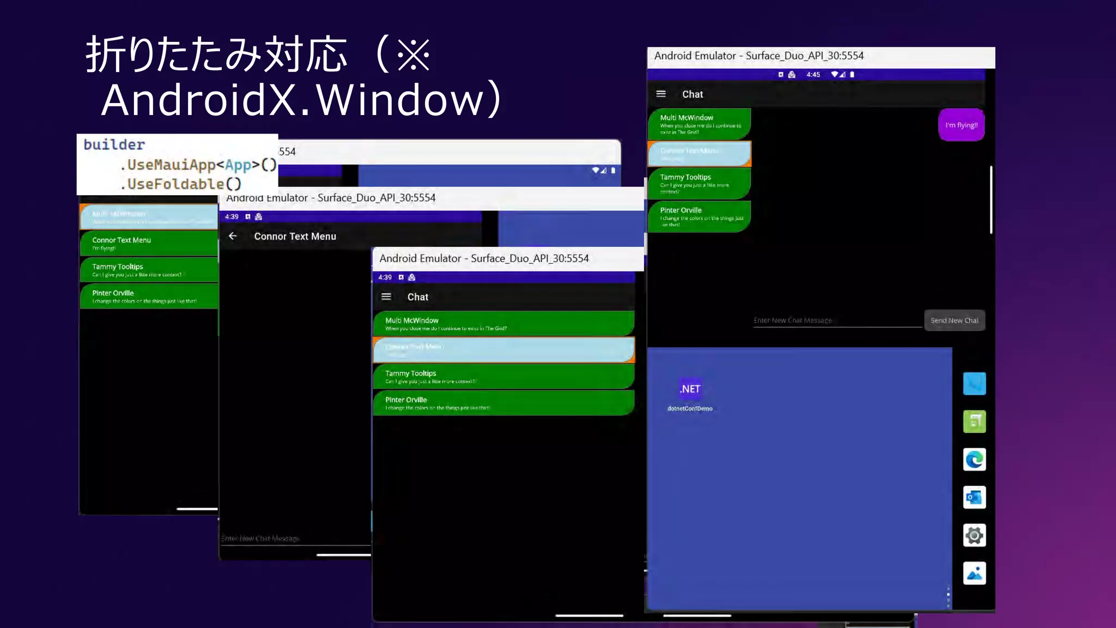
Task: Select Pinter Orville chat in leftmost emulator
Action: 149,296
